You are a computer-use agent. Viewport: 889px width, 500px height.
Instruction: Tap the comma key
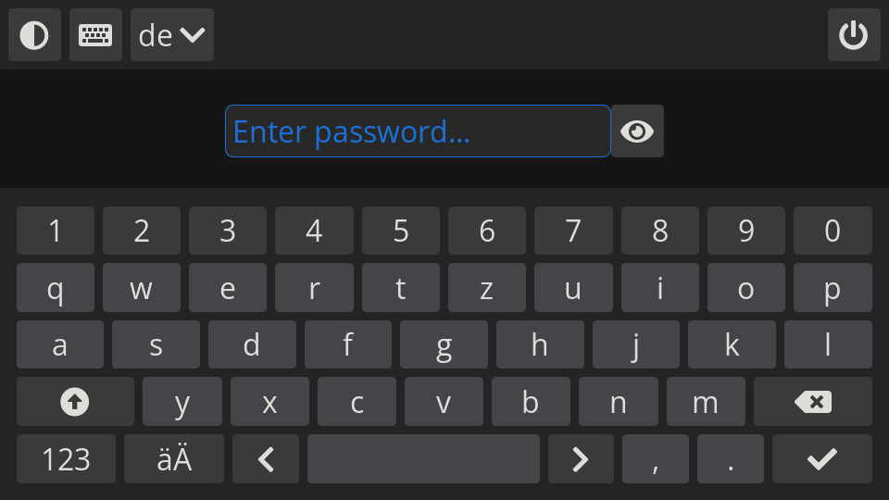point(656,458)
